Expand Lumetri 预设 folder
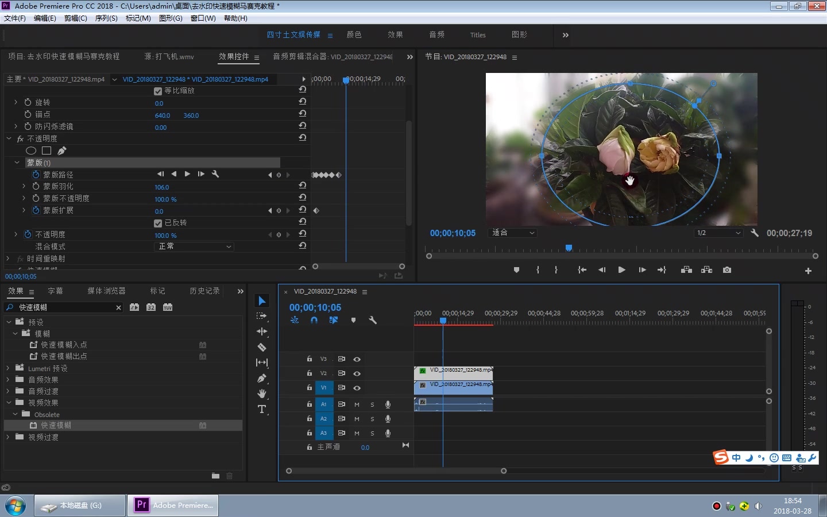Image resolution: width=827 pixels, height=517 pixels. click(8, 368)
